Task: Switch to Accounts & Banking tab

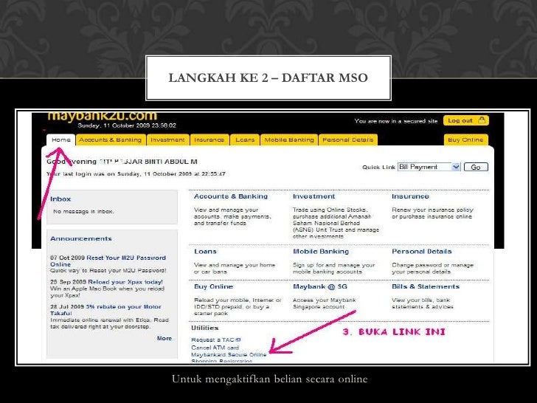Action: (x=111, y=139)
